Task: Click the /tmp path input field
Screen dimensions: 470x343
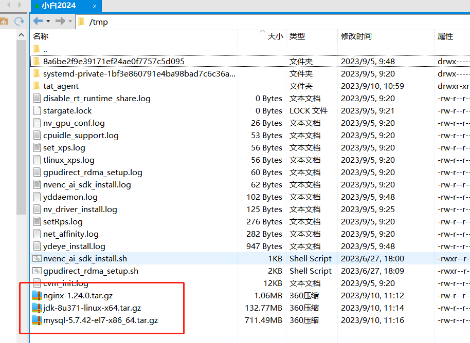Action: pos(273,22)
